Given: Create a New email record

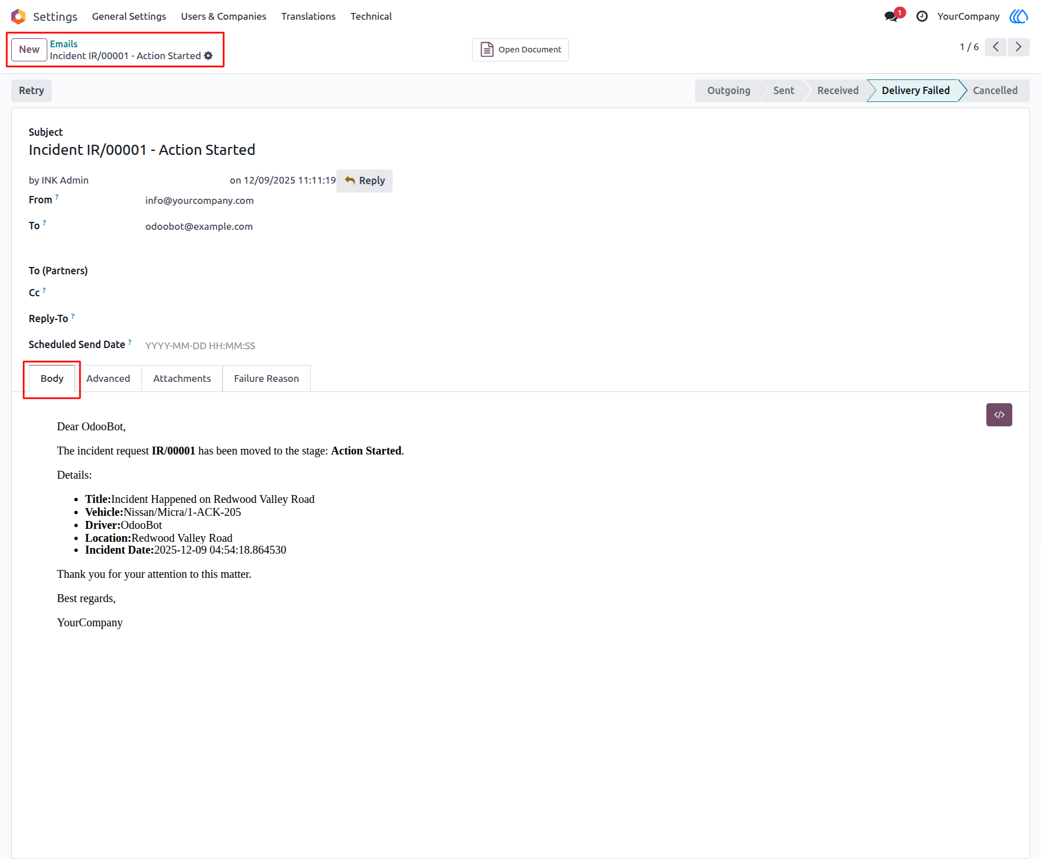Looking at the screenshot, I should [x=29, y=50].
